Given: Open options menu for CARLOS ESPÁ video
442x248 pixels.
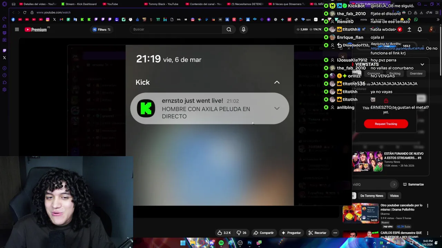Looking at the screenshot, I should coord(427,234).
